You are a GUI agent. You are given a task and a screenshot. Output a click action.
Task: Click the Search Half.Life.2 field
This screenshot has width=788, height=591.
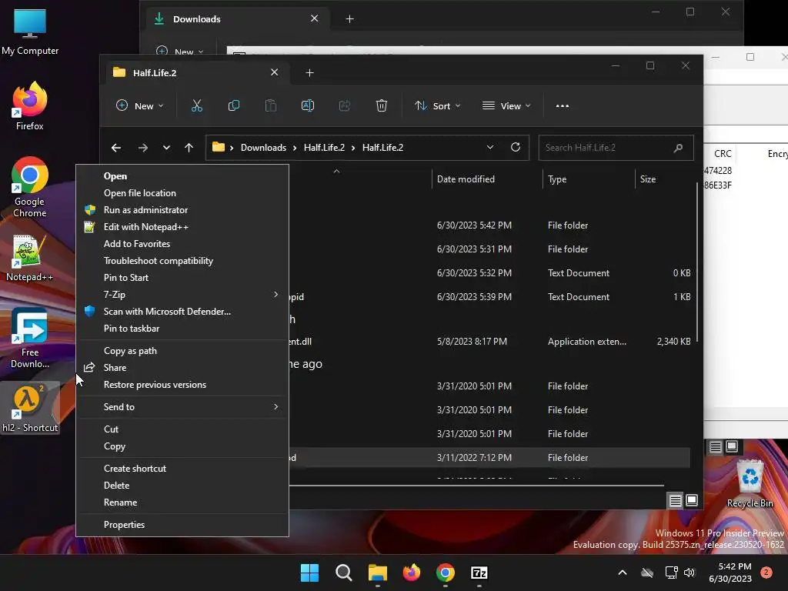(616, 148)
